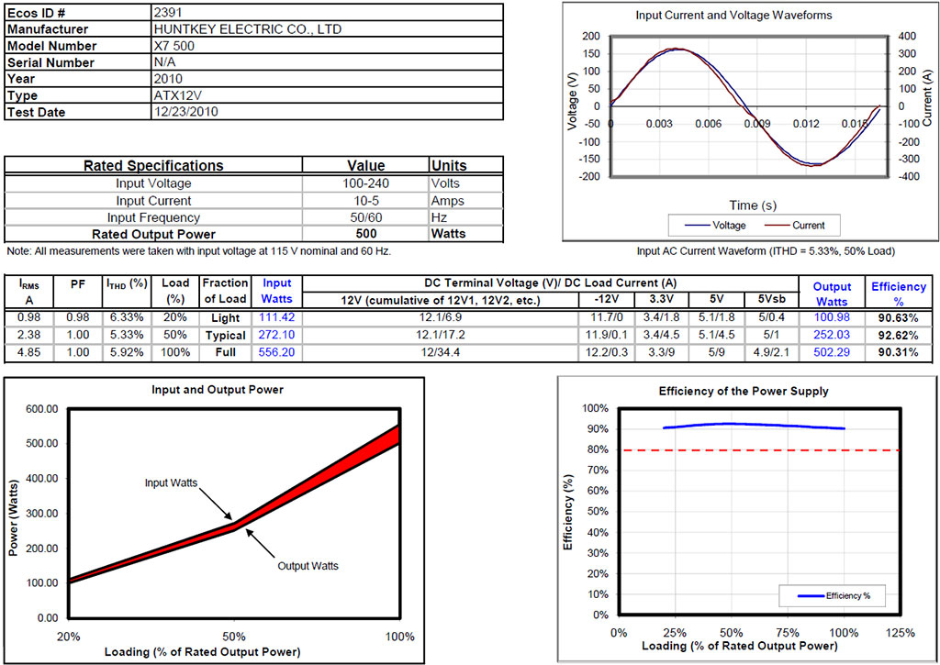940x665 pixels.
Task: Click the X7 500 model number cell
Action: point(173,46)
